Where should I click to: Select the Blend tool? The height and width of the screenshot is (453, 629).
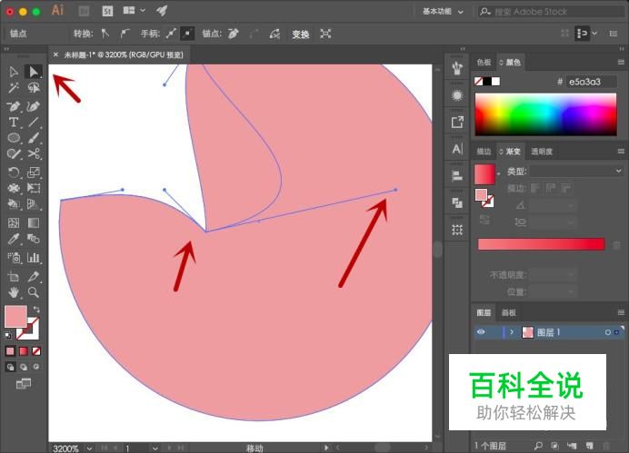(x=34, y=239)
